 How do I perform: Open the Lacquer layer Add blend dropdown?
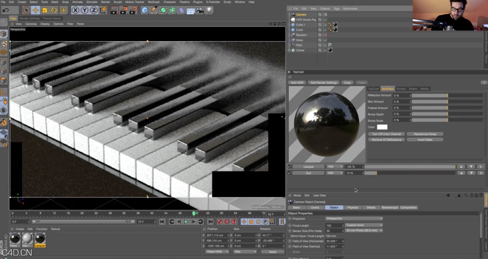[x=335, y=167]
